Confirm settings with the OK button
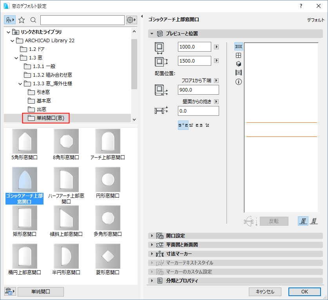 tap(304, 292)
